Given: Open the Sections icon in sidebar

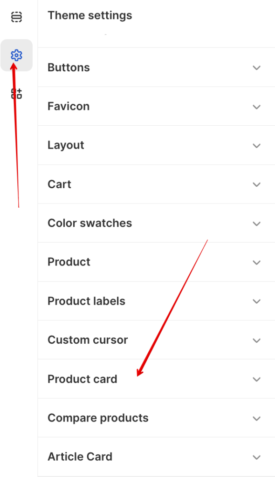Looking at the screenshot, I should coord(16,17).
